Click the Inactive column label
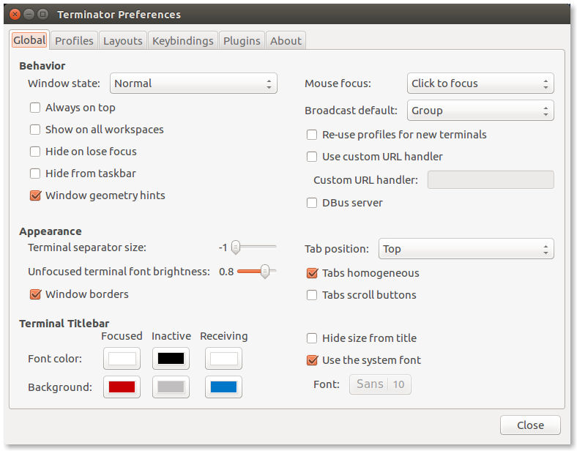This screenshot has width=577, height=451. click(x=171, y=336)
